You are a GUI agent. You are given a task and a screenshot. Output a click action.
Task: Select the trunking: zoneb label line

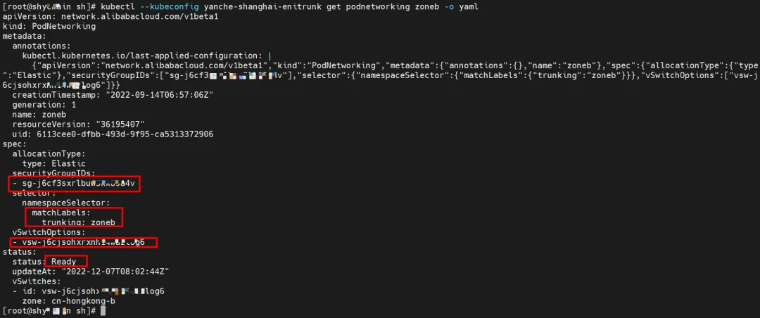click(77, 222)
